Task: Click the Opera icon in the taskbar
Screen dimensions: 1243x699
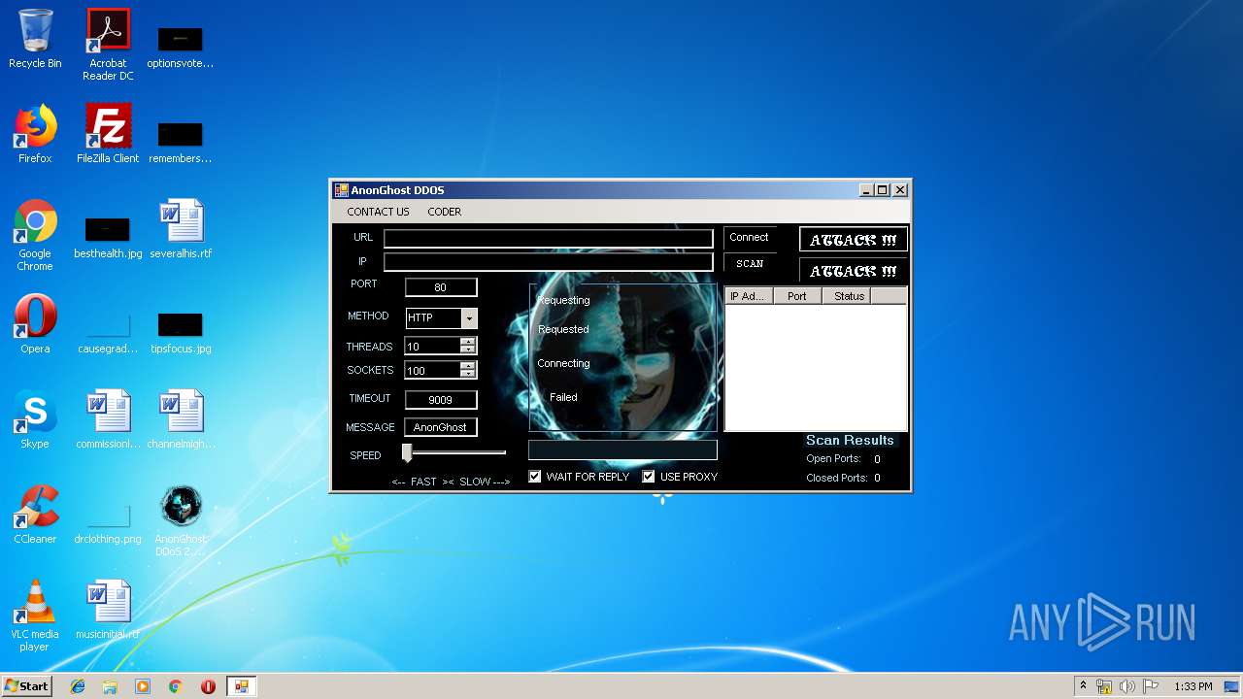Action: point(208,686)
